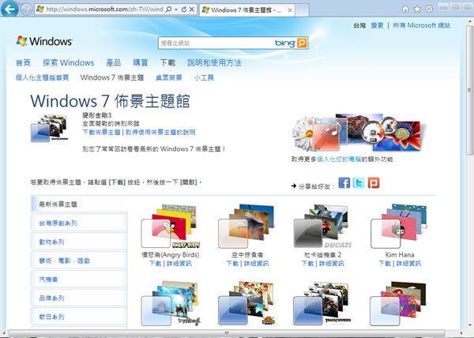
Task: Click the browser Back arrow button
Action: coord(9,9)
